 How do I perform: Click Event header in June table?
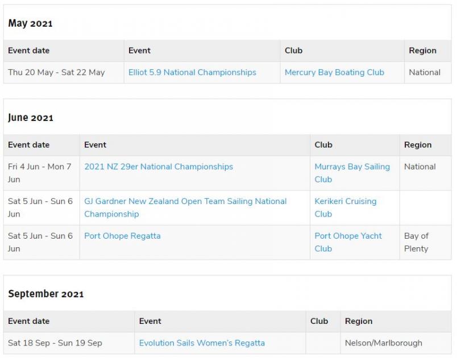point(95,145)
